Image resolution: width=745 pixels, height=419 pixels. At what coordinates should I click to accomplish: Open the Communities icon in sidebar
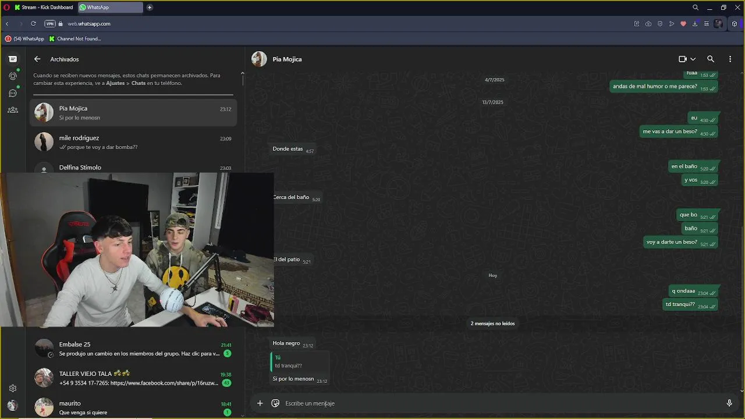click(13, 109)
